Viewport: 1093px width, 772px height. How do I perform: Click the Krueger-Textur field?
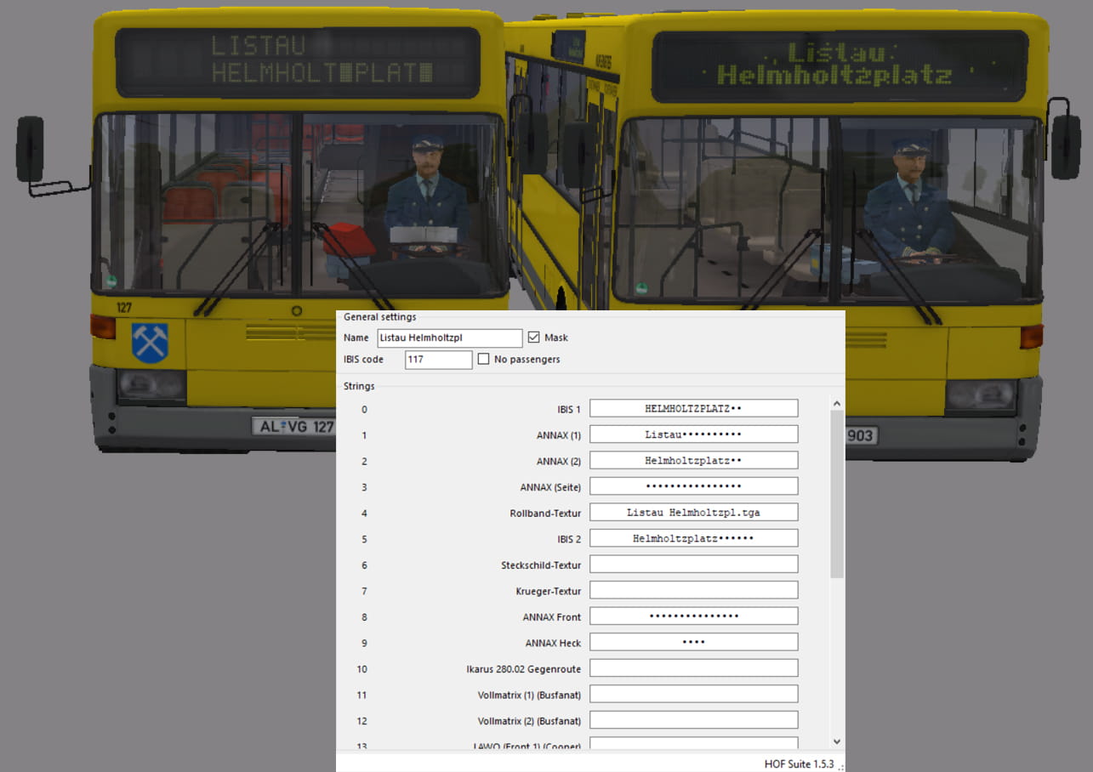pos(693,590)
